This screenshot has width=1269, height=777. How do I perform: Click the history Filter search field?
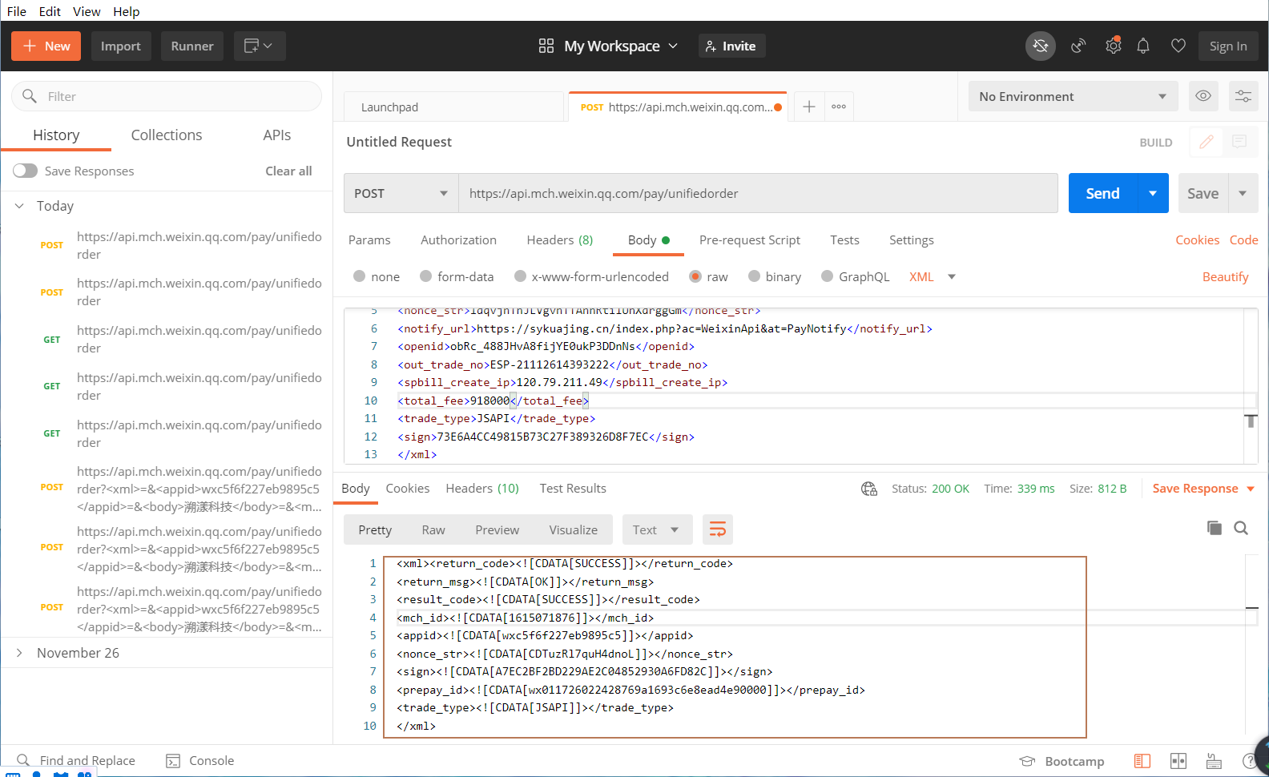click(167, 96)
